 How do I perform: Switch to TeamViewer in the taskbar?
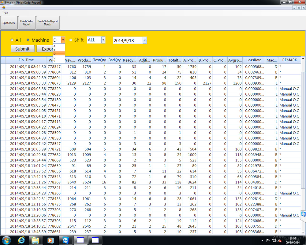pos(65,240)
